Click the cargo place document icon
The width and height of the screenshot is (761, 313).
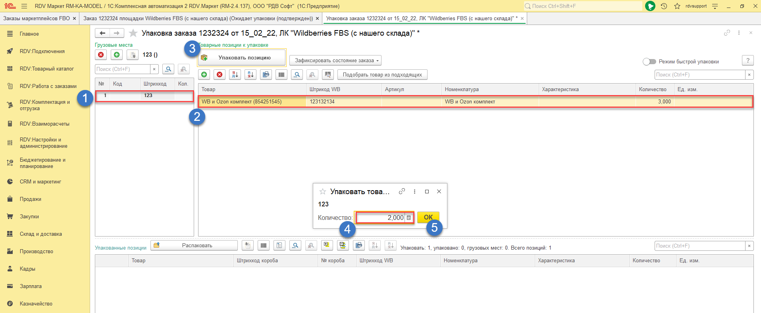[x=133, y=55]
